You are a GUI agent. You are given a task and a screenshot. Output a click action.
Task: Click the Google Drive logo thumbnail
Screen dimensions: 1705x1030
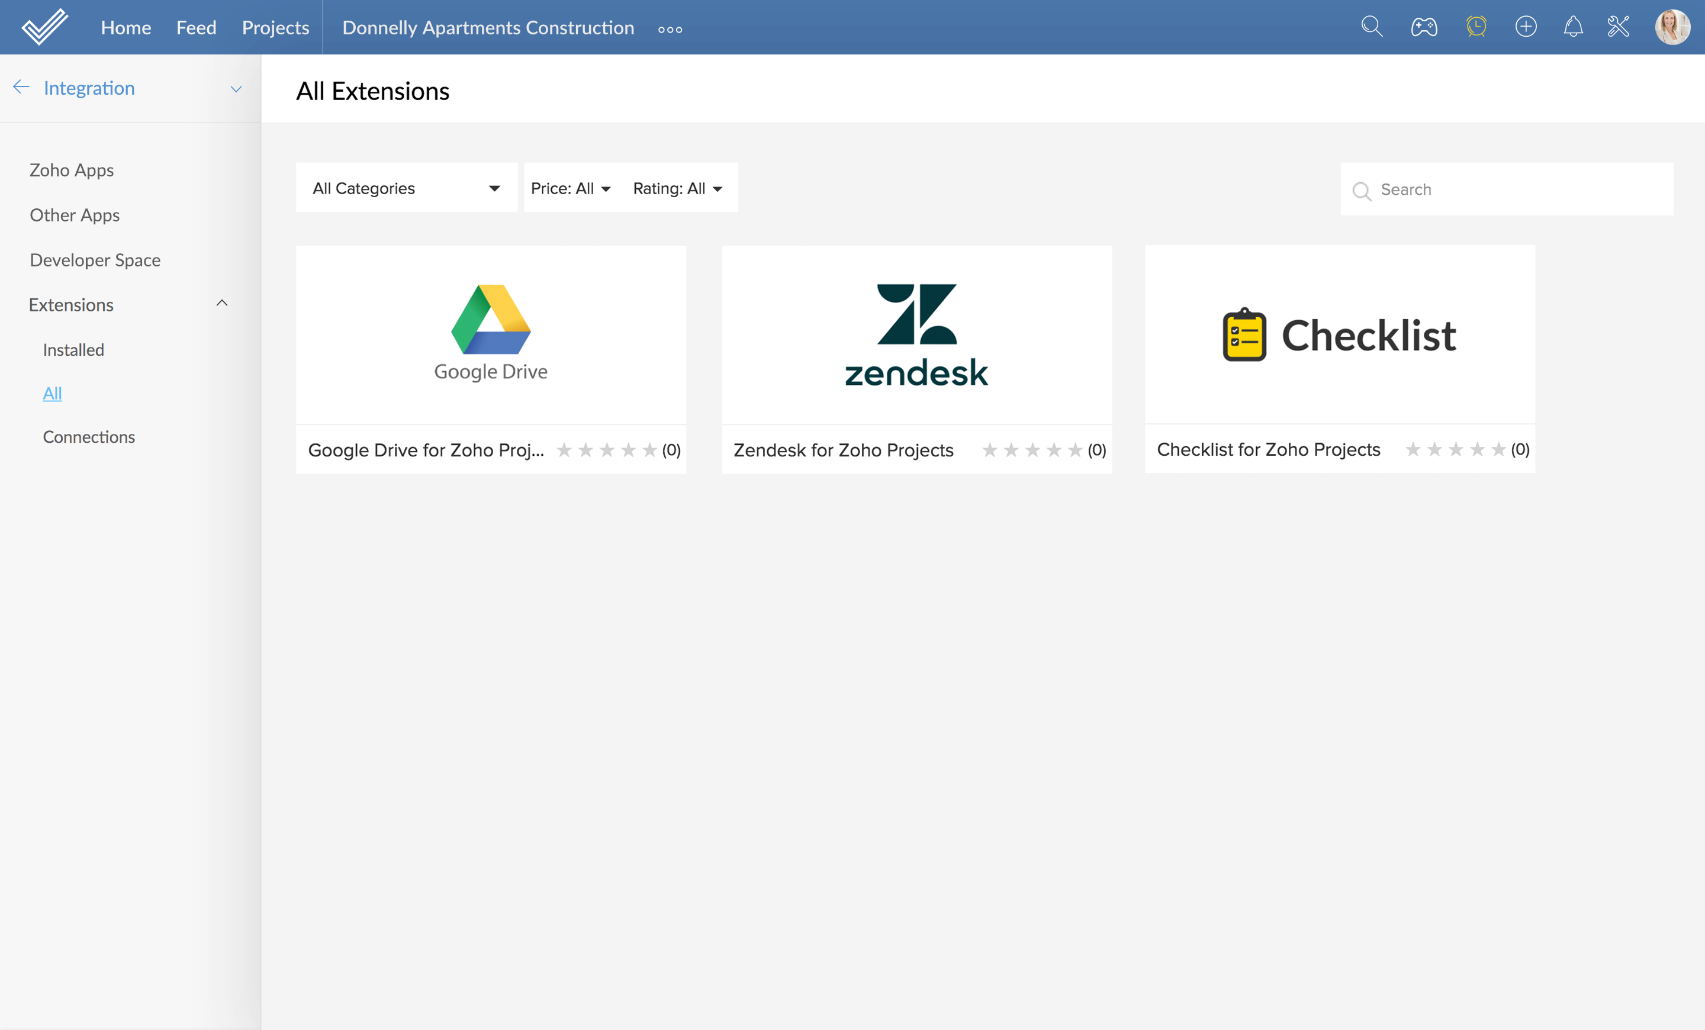click(x=491, y=334)
